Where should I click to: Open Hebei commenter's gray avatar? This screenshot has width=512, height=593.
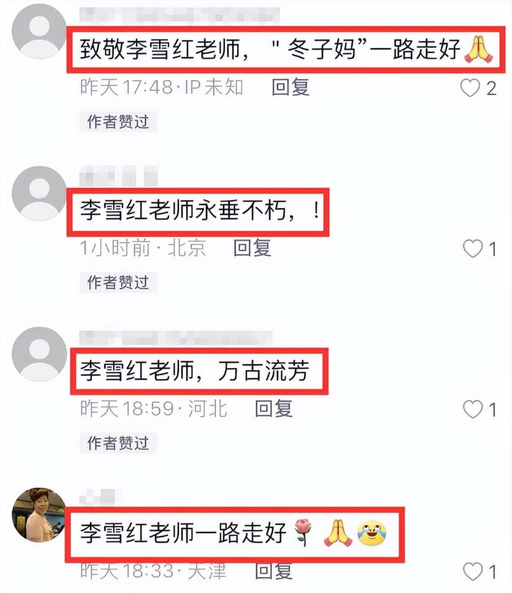pos(39,354)
